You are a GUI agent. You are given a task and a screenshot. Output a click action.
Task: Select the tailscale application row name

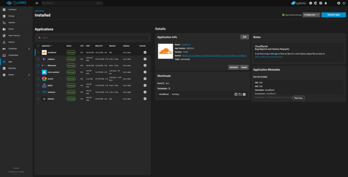pyautogui.click(x=51, y=99)
